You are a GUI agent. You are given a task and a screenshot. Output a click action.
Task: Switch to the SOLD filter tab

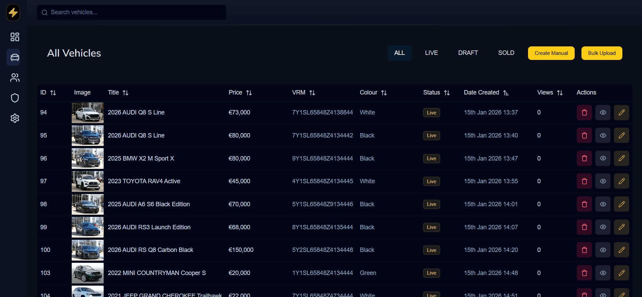coord(506,53)
